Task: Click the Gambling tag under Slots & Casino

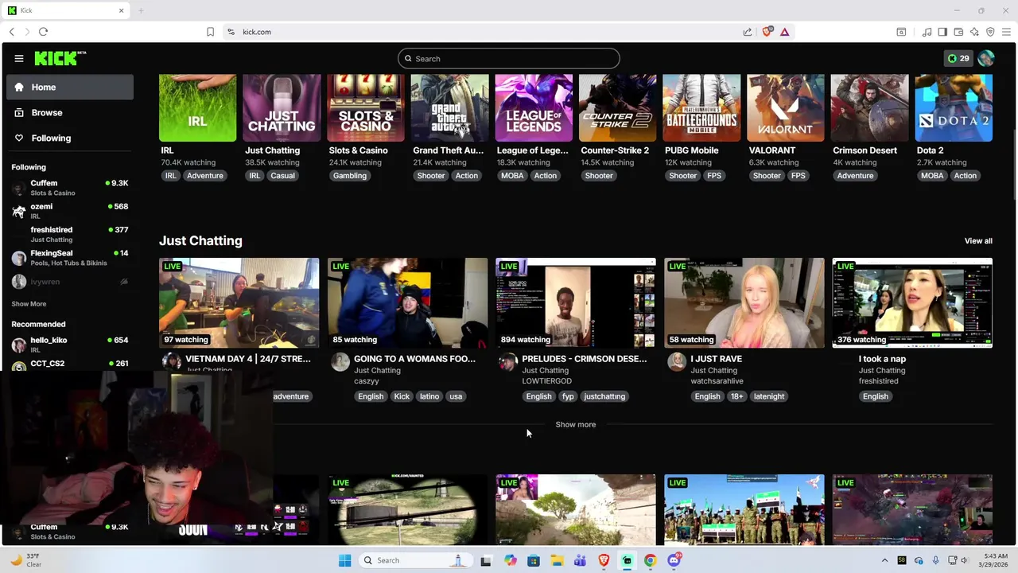Action: click(350, 176)
